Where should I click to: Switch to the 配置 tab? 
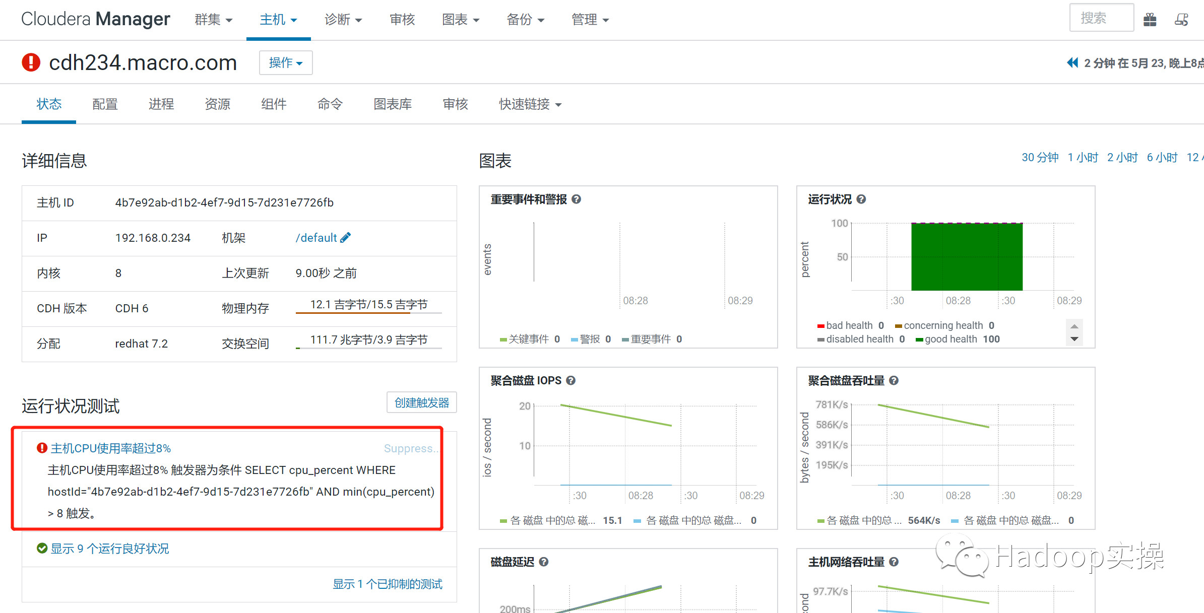click(x=104, y=104)
